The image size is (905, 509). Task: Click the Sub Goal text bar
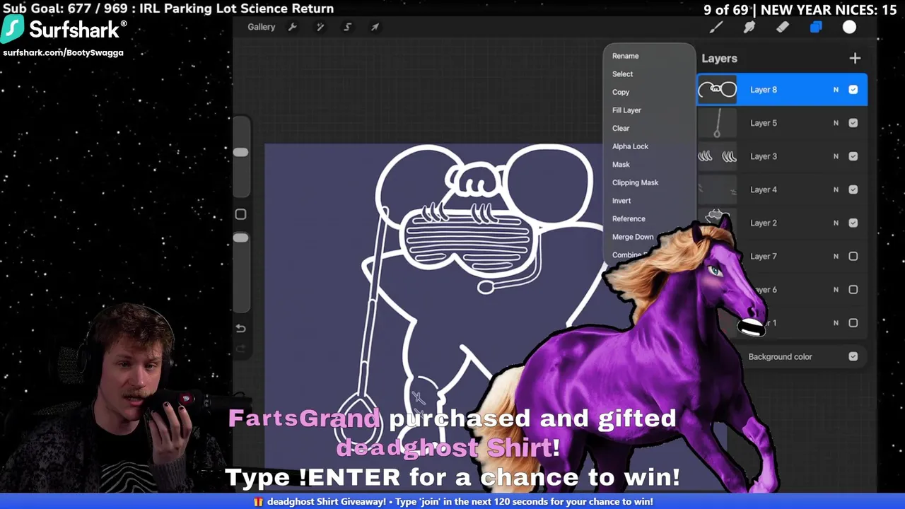[x=168, y=8]
